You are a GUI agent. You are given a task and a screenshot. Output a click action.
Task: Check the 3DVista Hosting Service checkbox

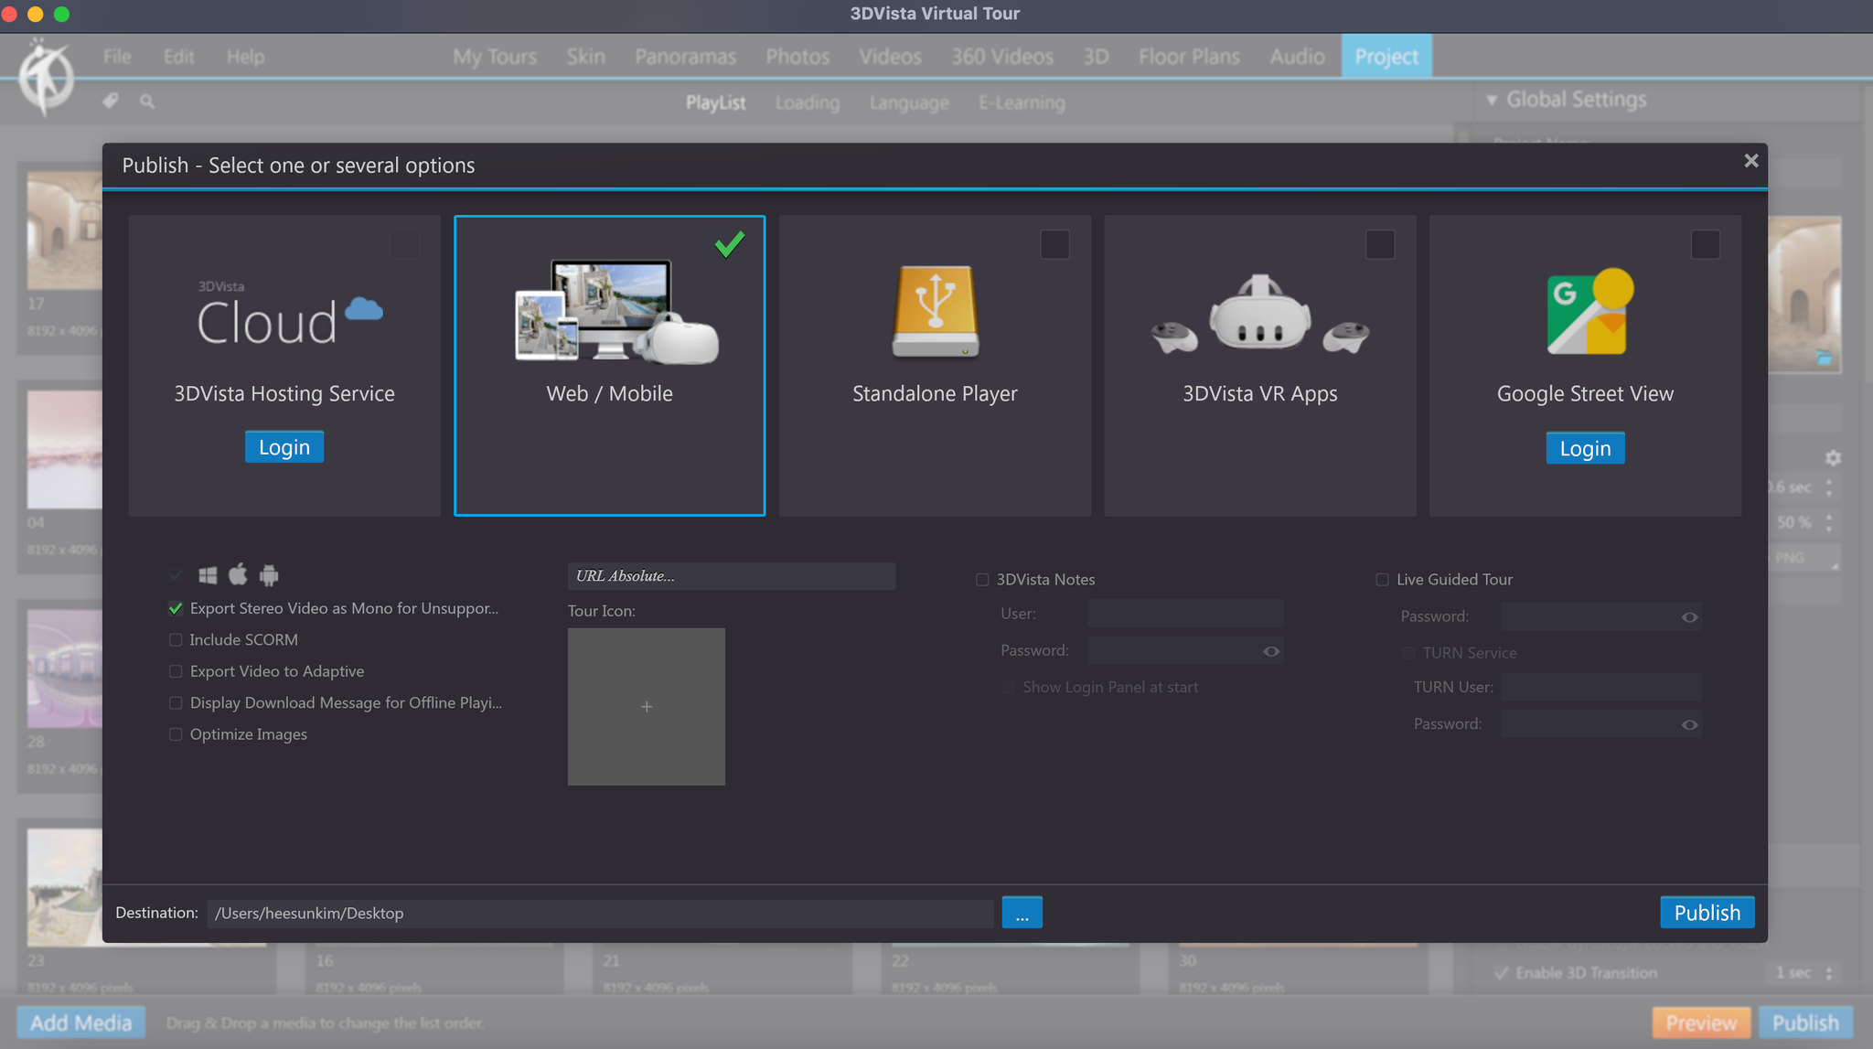click(404, 244)
